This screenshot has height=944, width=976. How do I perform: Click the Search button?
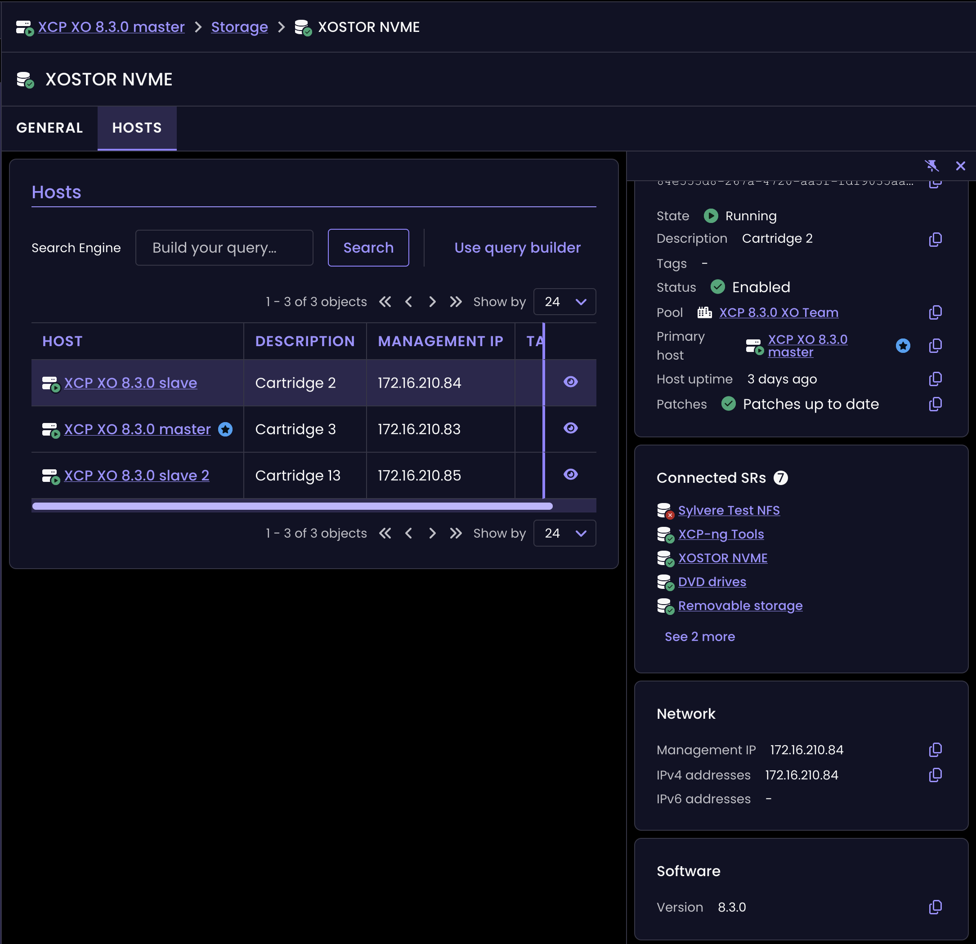(368, 247)
